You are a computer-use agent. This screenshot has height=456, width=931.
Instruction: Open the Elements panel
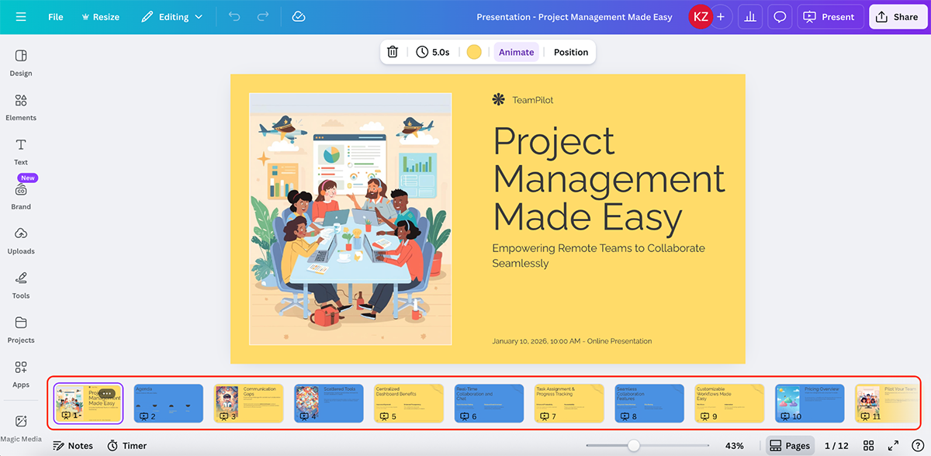pos(20,106)
